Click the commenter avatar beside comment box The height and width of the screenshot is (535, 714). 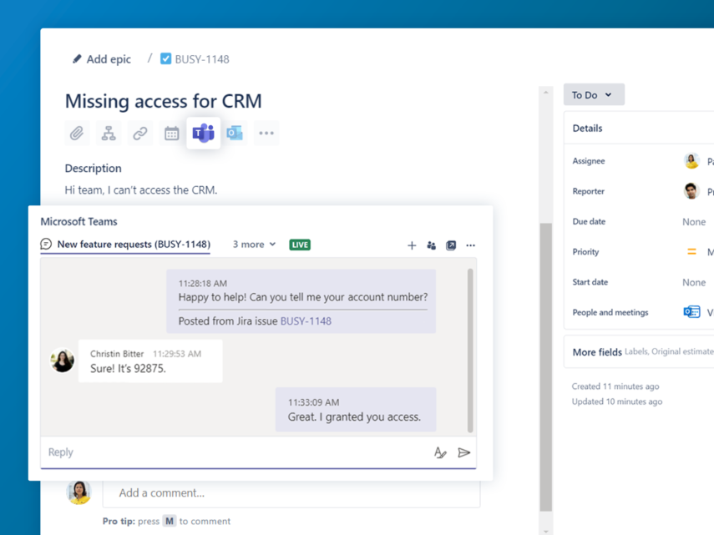pyautogui.click(x=78, y=492)
